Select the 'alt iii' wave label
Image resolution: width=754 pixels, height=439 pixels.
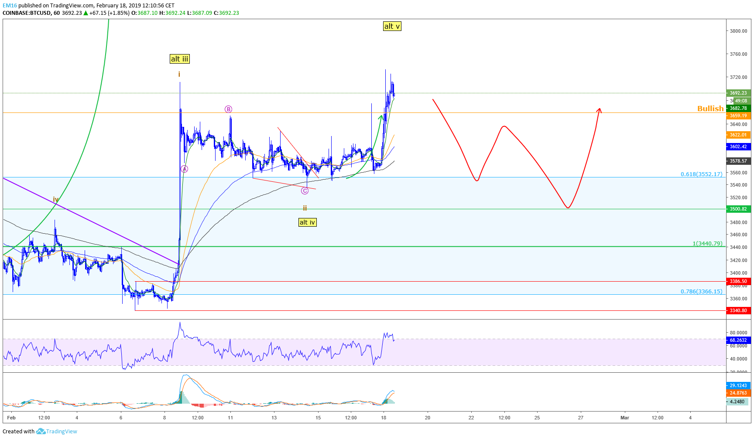pos(180,59)
